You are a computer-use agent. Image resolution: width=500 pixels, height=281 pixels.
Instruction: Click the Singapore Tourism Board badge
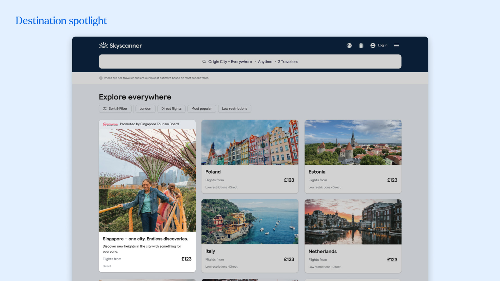[110, 124]
